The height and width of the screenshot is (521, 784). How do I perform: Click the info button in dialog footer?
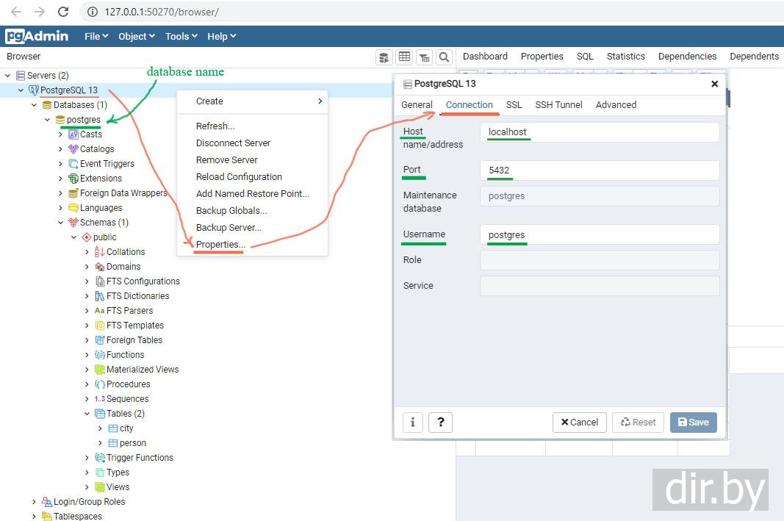coord(413,422)
